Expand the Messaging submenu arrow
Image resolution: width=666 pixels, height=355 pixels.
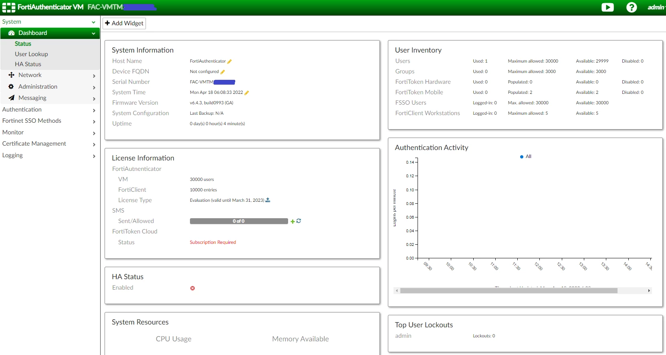click(94, 98)
